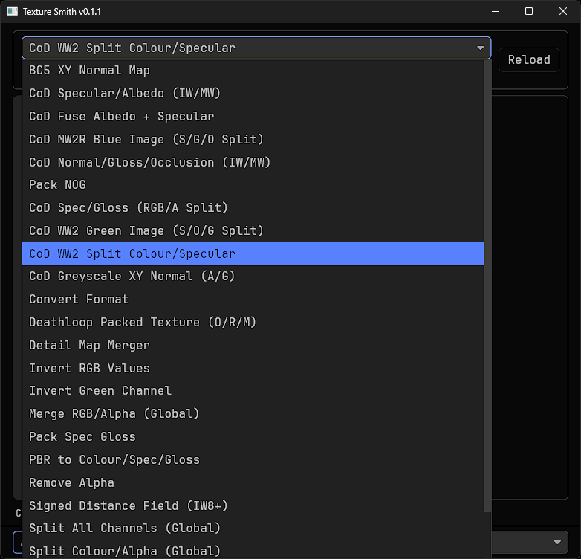This screenshot has height=559, width=581.
Task: Close the Texture Smith window
Action: [x=563, y=11]
